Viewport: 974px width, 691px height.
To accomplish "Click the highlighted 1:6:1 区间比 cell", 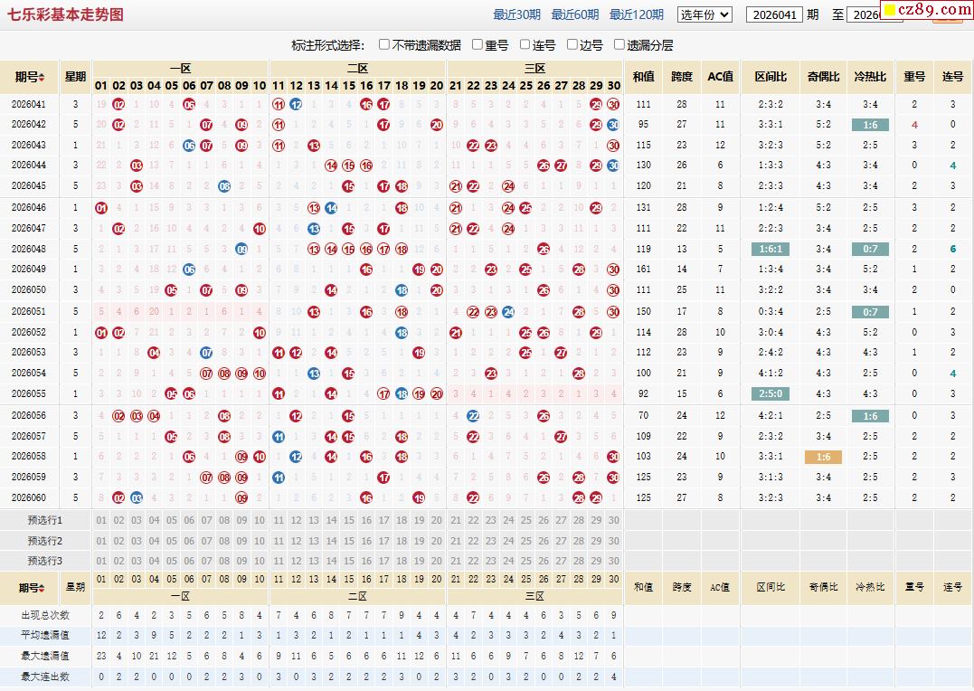I will click(771, 250).
